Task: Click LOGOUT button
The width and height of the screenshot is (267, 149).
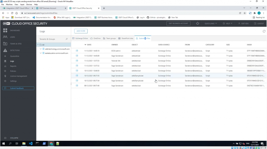Action: [259, 23]
